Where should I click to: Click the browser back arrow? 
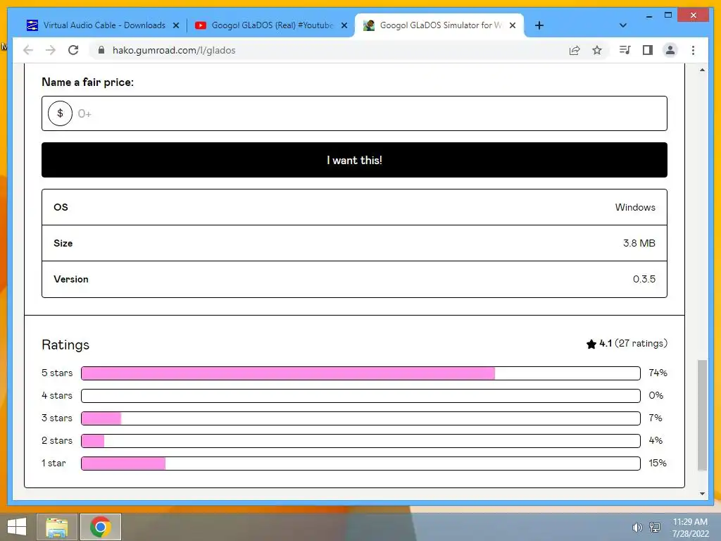pyautogui.click(x=28, y=50)
